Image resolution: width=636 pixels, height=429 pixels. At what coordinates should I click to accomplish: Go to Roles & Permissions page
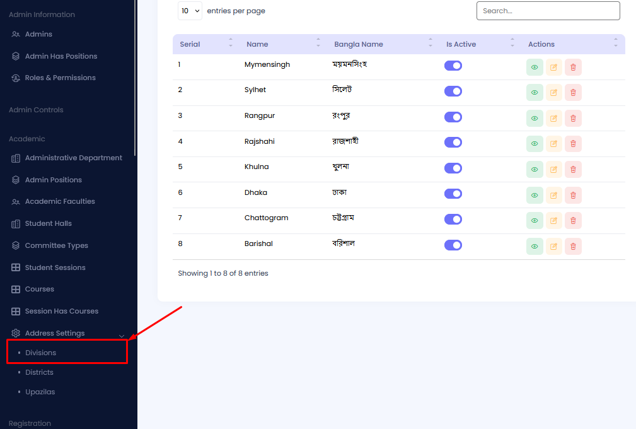[x=60, y=78]
